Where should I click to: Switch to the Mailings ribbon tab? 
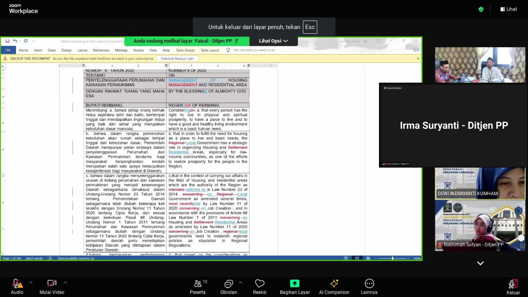pos(121,50)
